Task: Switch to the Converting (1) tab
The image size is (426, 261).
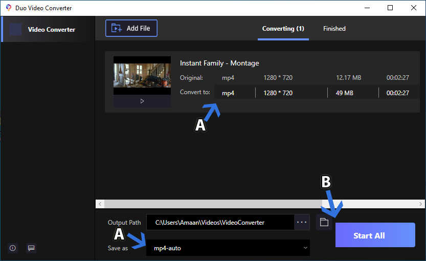Action: [283, 29]
